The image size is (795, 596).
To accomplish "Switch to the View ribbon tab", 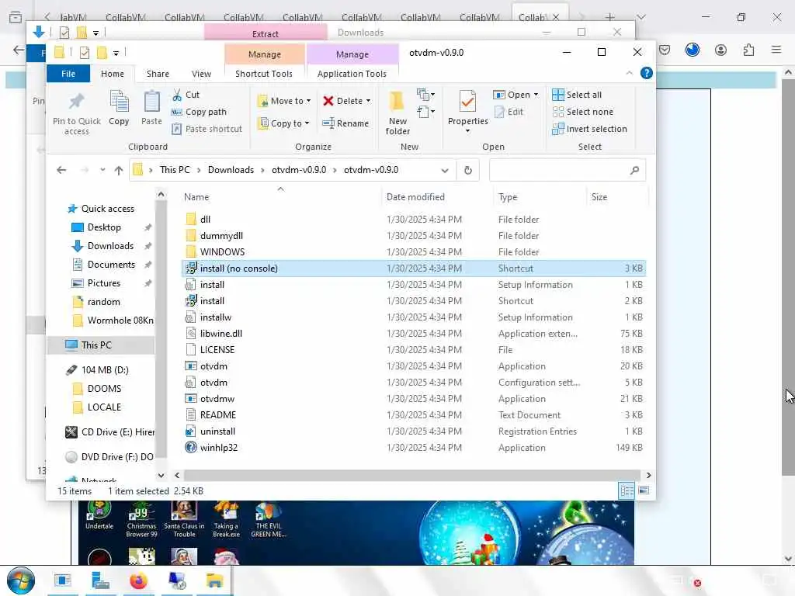I will [201, 74].
